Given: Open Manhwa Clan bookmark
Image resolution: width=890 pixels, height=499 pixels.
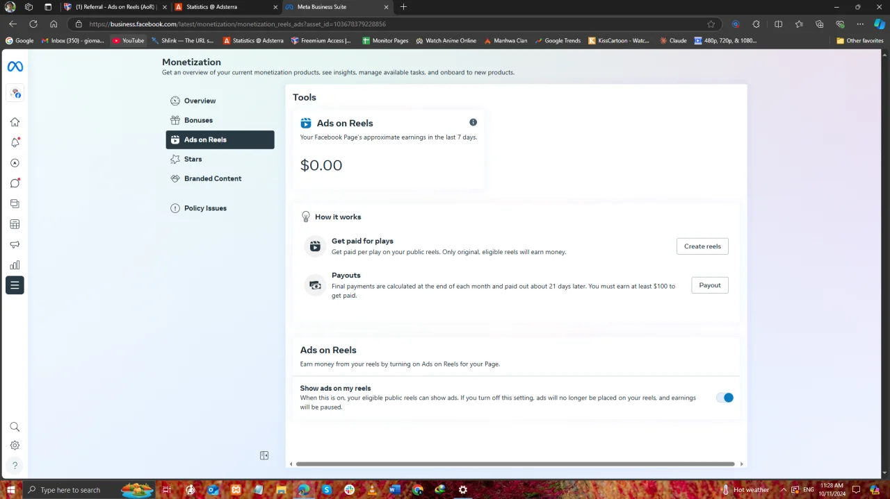Looking at the screenshot, I should point(505,40).
